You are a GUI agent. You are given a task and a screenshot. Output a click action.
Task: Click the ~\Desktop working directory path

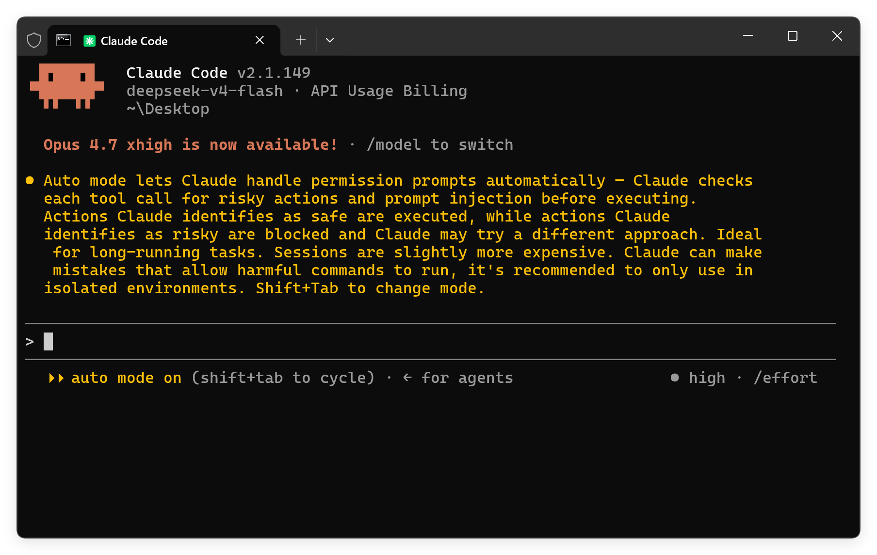168,109
